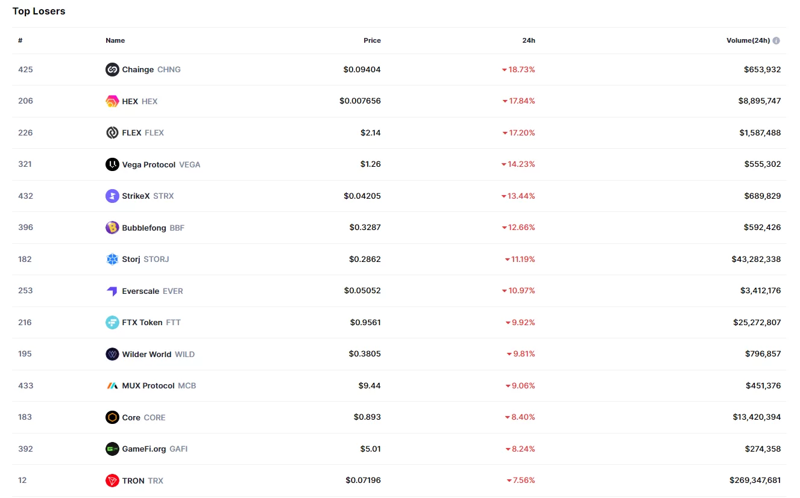Click the HEX coin logo icon

112,101
